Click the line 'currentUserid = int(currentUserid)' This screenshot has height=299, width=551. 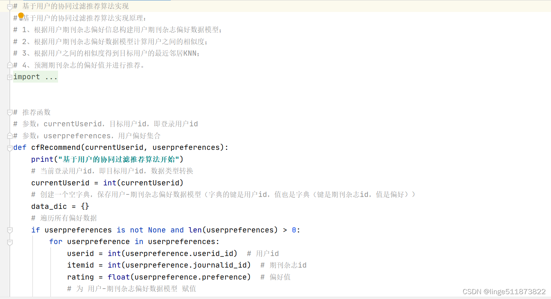[108, 183]
